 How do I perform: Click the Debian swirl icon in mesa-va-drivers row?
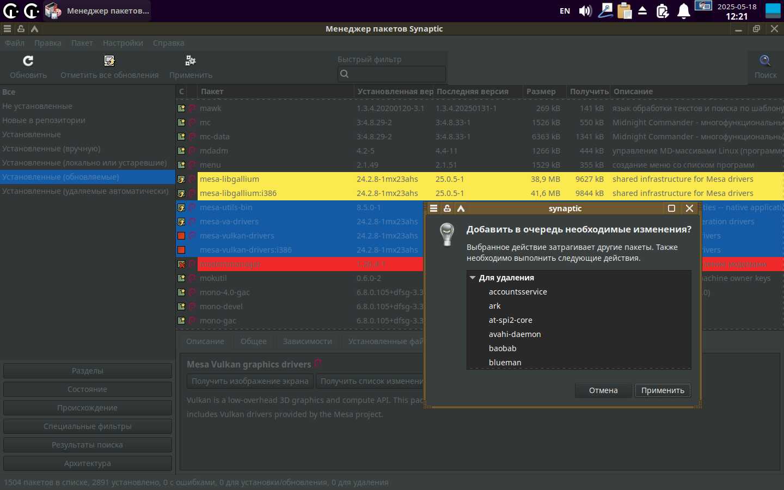coord(192,222)
